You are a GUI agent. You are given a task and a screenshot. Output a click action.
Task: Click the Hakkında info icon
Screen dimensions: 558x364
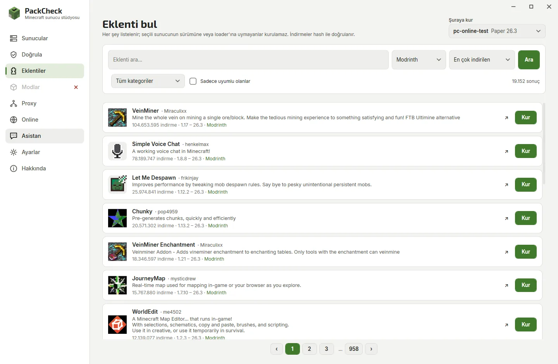[14, 168]
